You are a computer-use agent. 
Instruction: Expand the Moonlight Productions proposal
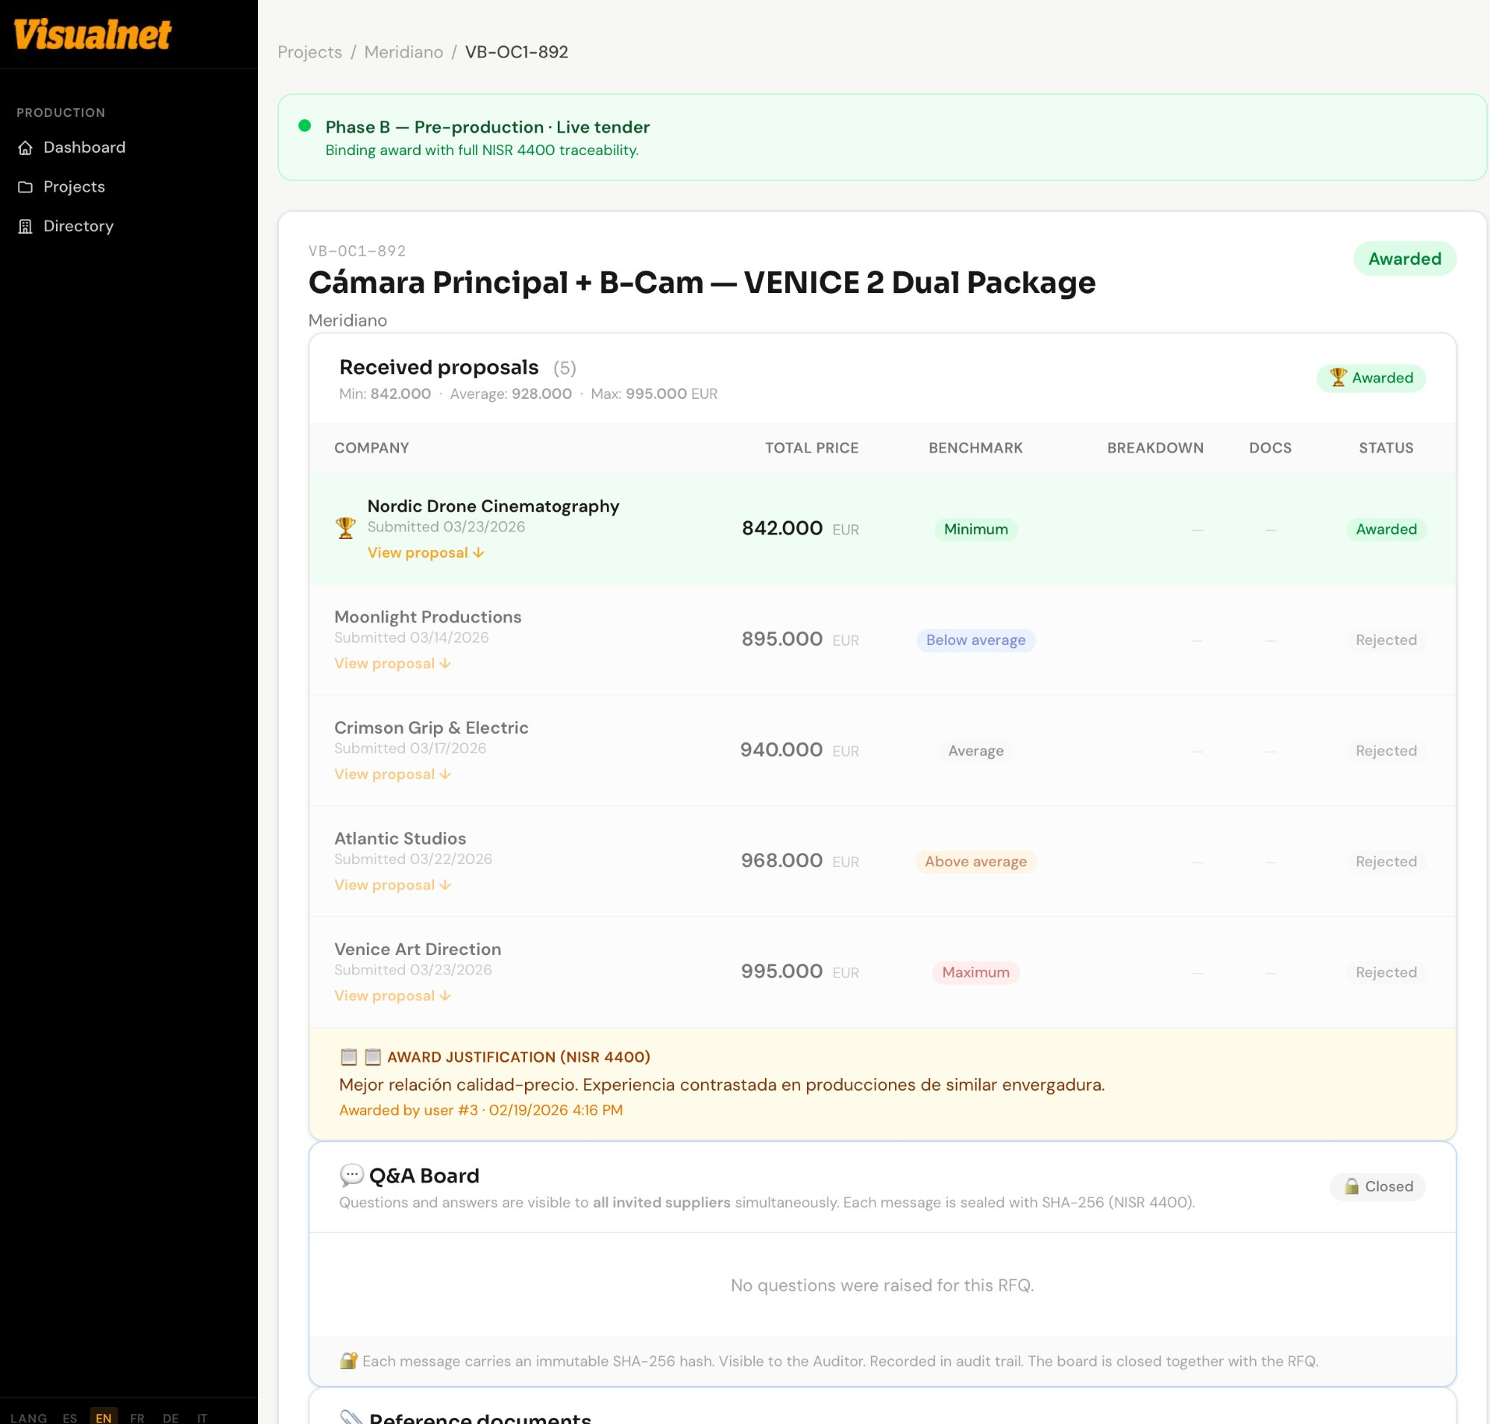(392, 663)
